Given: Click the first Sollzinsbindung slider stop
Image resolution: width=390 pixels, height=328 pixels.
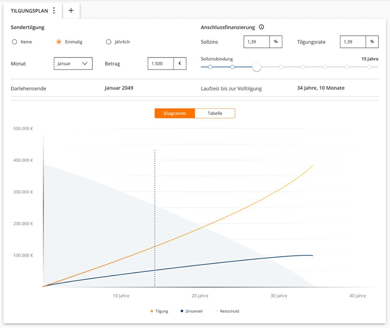Looking at the screenshot, I should (x=210, y=67).
